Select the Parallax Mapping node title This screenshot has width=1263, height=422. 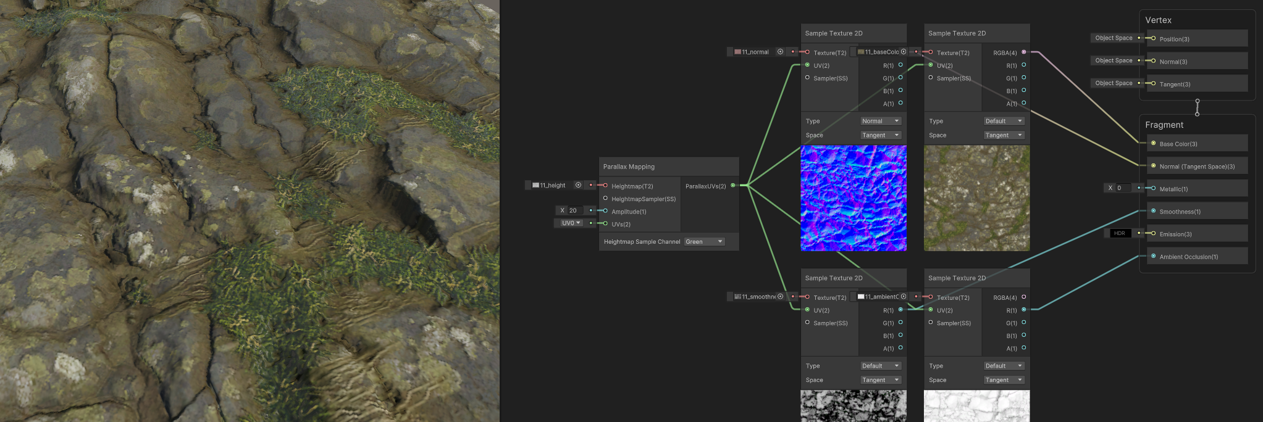tap(629, 167)
